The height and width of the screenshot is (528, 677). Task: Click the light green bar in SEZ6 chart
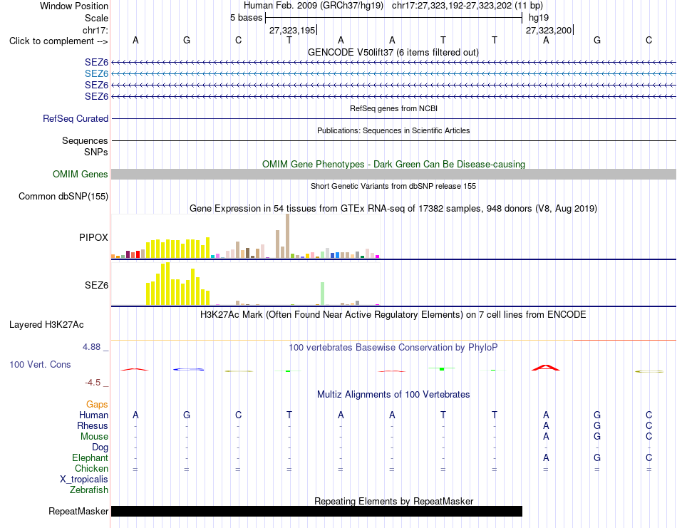pos(323,294)
